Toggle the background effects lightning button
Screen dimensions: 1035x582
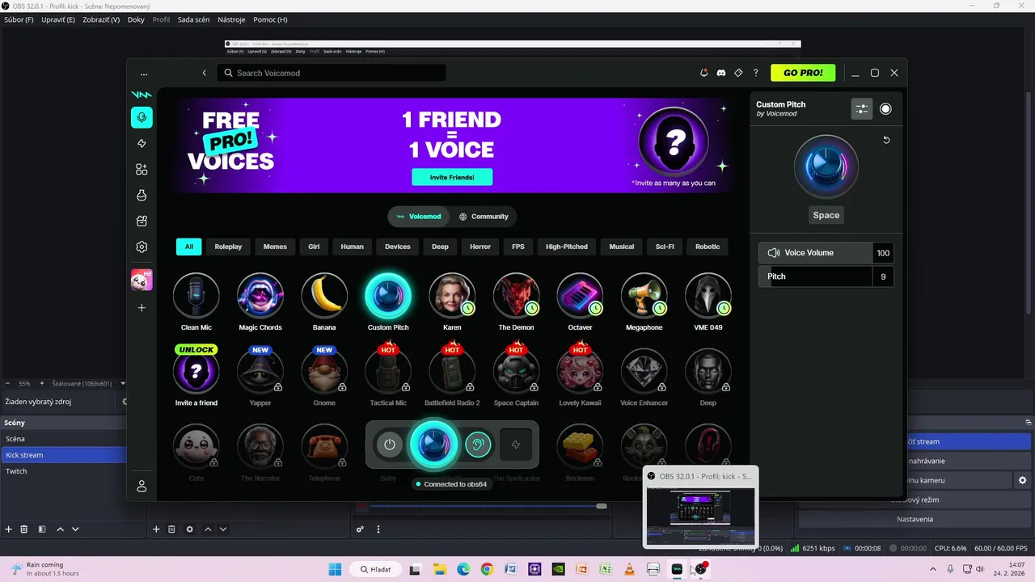[516, 445]
